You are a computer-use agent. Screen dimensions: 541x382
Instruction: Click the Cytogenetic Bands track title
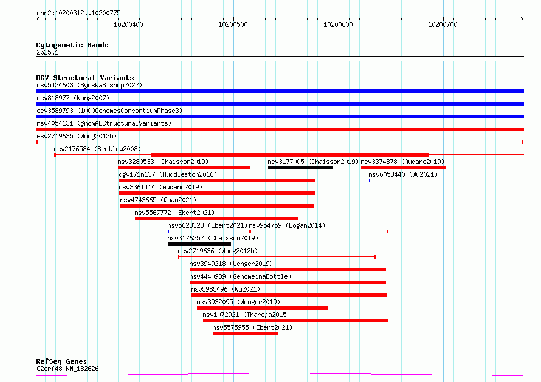[72, 45]
